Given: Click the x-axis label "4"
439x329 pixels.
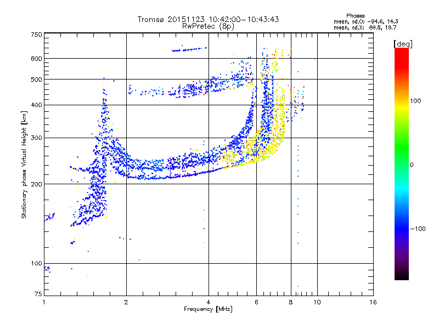Looking at the screenshot, I should (x=209, y=302).
